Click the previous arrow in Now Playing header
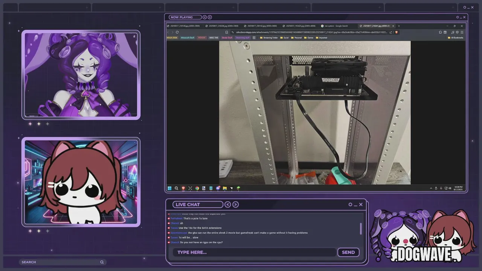 (205, 17)
